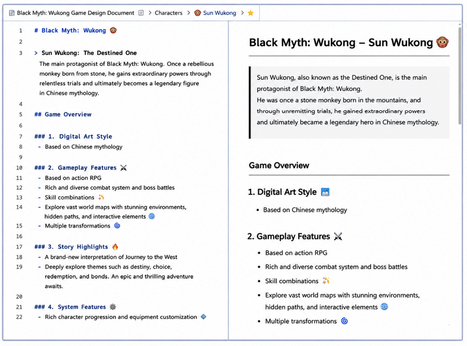
Task: Click the '# Black Myth: Wukong' heading line
Action: pos(70,31)
